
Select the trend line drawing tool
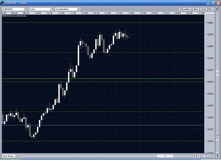point(213,9)
